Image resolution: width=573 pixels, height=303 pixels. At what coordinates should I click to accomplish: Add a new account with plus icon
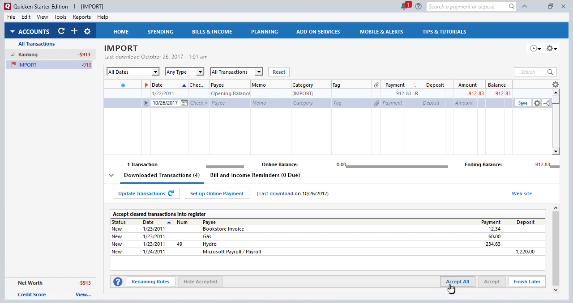point(74,31)
